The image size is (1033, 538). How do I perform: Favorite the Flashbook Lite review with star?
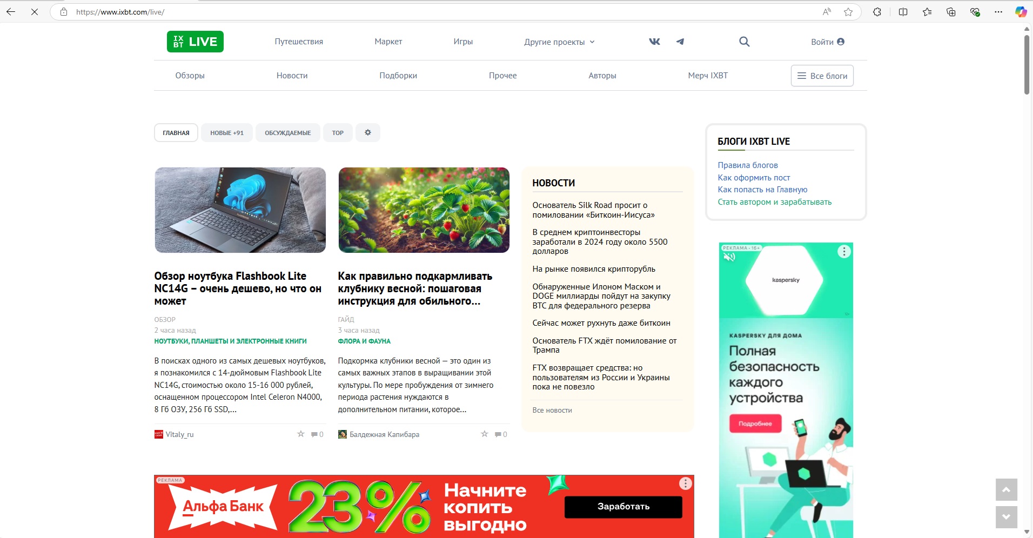301,434
